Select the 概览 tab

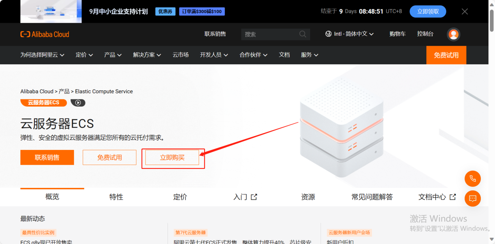[52, 197]
